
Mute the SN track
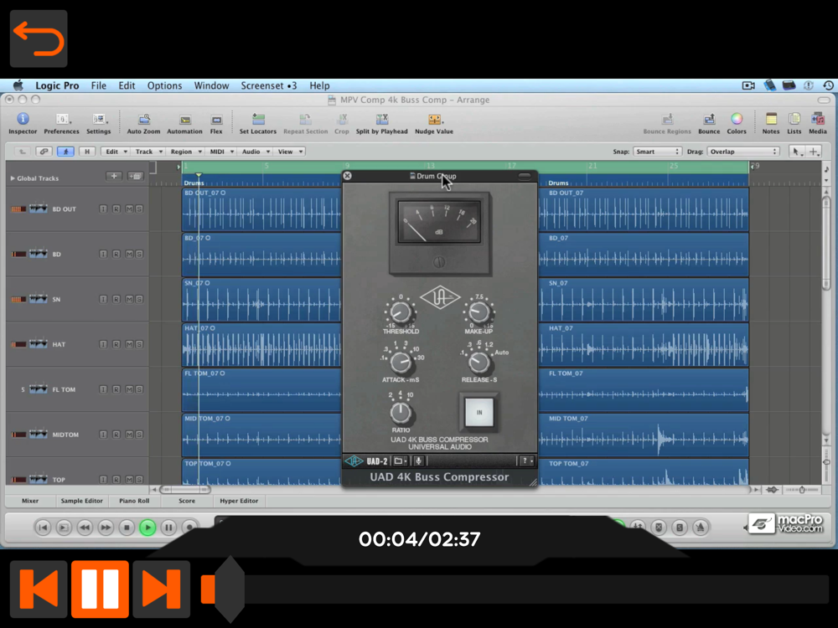(129, 299)
